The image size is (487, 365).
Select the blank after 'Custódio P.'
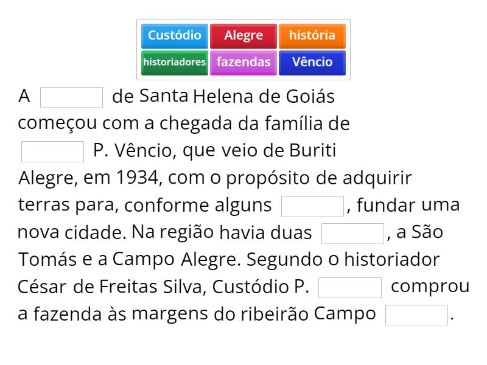pos(350,288)
